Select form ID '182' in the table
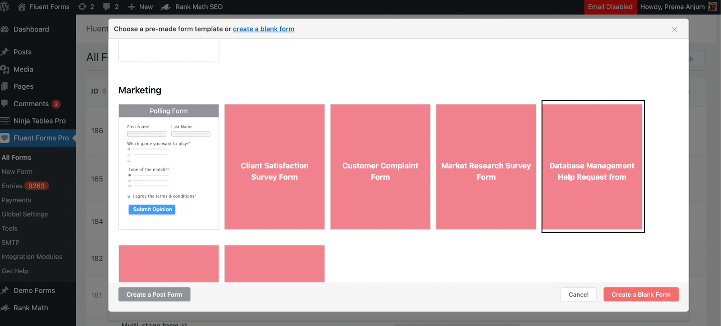Image resolution: width=721 pixels, height=326 pixels. click(97, 258)
